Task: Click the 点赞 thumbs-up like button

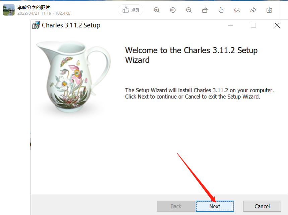Action: 131,10
